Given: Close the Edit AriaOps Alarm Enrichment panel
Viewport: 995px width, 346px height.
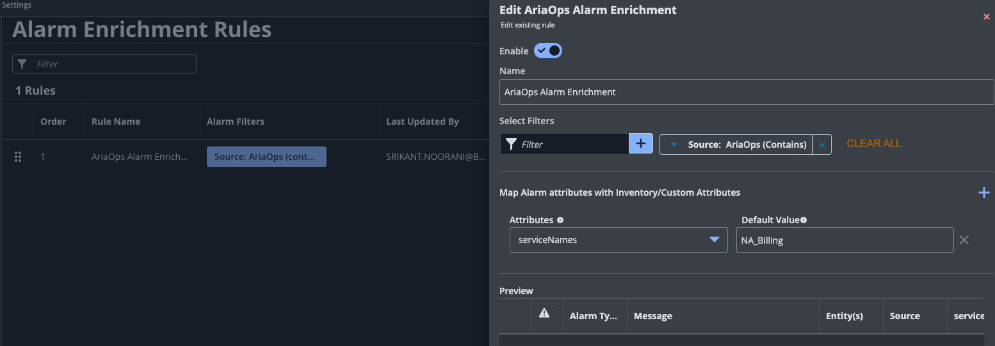Looking at the screenshot, I should coord(986,17).
